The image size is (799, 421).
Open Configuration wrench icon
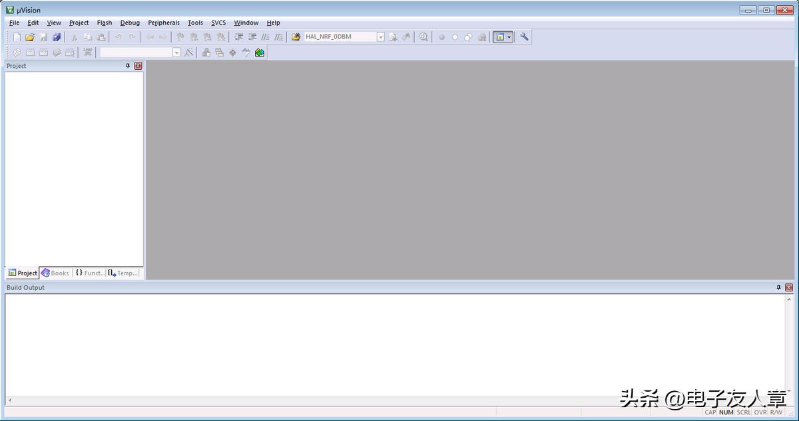point(524,37)
